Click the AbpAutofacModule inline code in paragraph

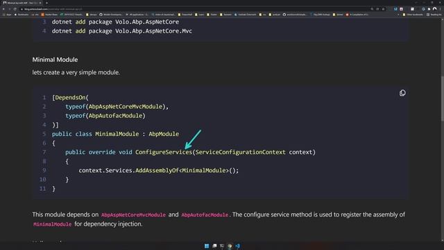point(205,215)
